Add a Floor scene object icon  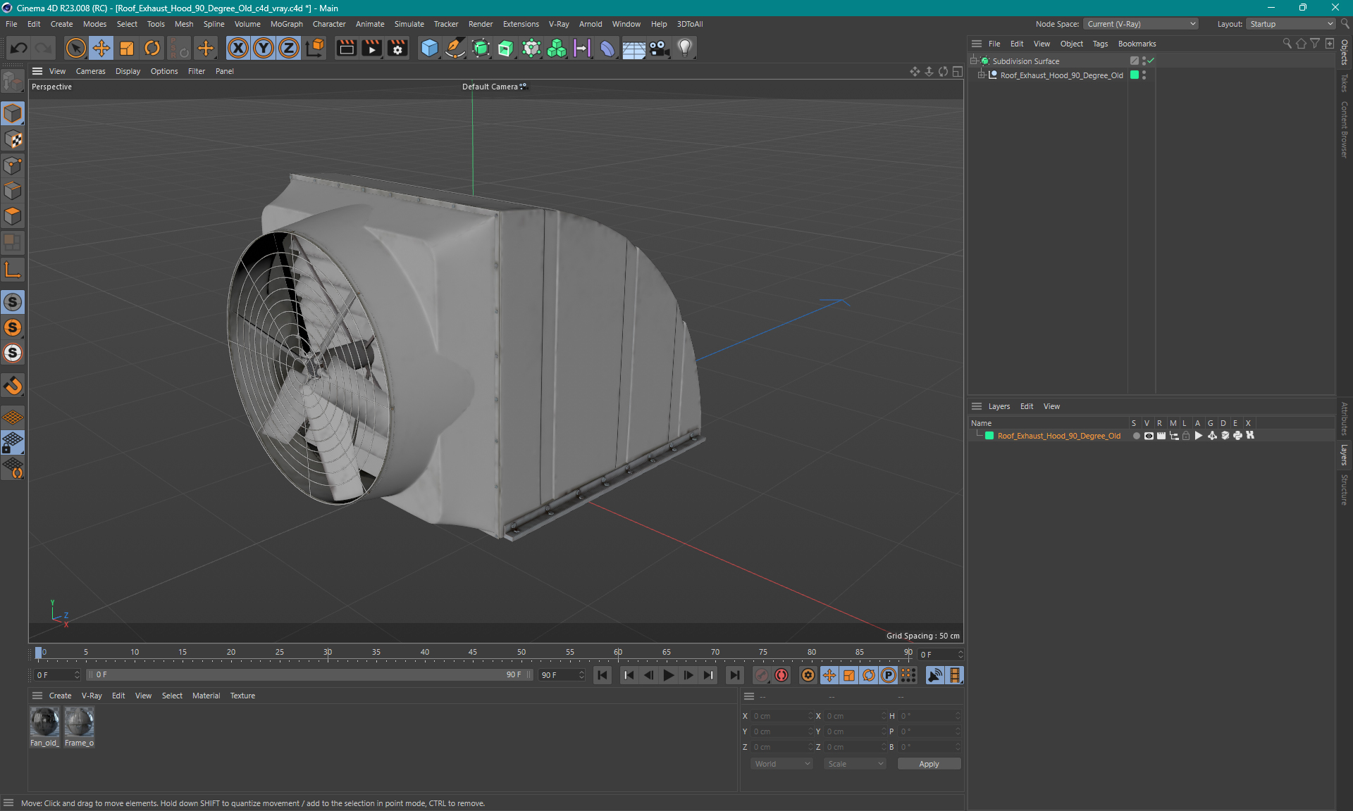pyautogui.click(x=634, y=48)
